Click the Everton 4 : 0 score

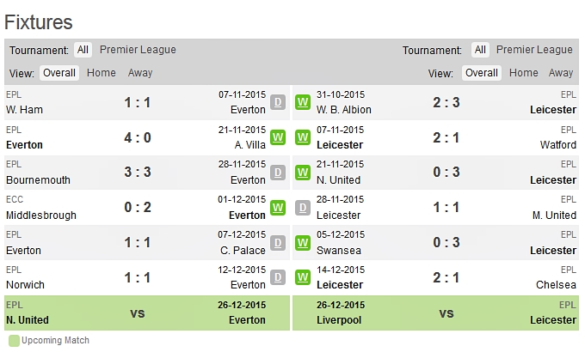138,137
